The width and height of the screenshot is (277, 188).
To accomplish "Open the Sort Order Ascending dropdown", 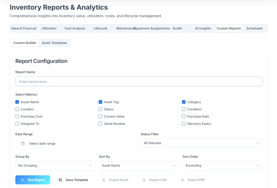I will 222,166.
